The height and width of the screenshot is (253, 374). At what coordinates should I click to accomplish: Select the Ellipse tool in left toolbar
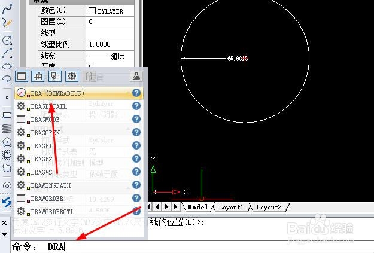(7, 66)
